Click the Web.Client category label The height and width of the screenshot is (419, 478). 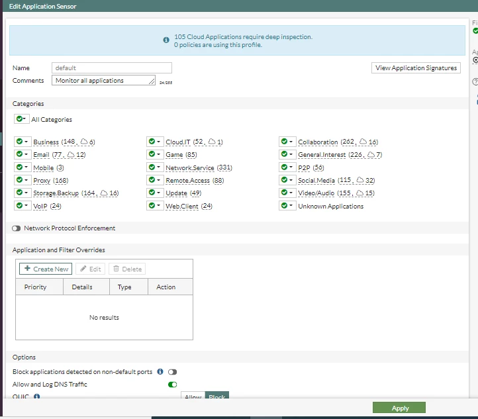pyautogui.click(x=182, y=206)
